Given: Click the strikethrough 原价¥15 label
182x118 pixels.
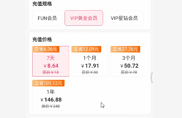Looking at the screenshot, I should coord(51,72).
